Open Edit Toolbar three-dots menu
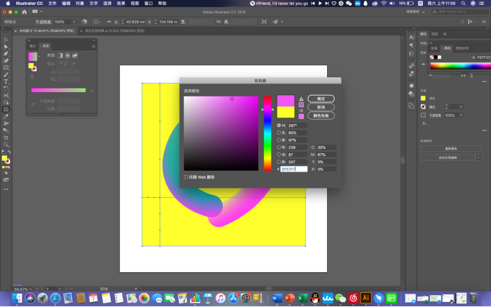The width and height of the screenshot is (491, 307). point(6,189)
